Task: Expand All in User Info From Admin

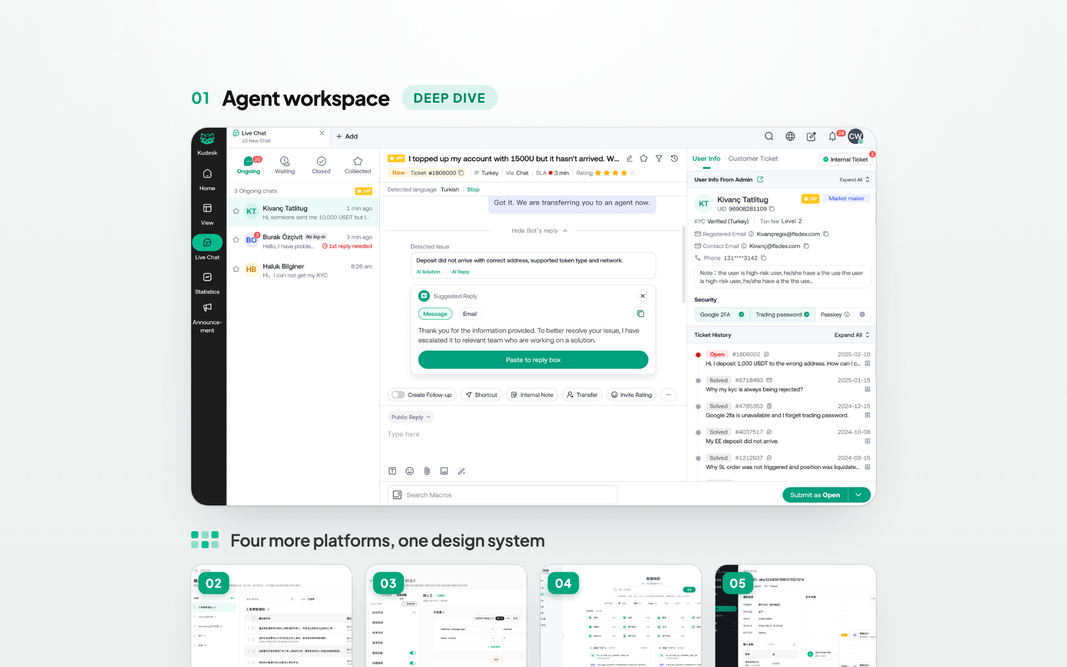Action: tap(854, 180)
